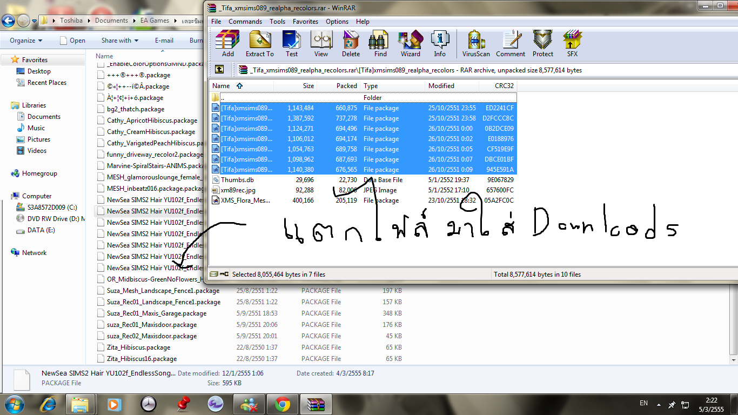The width and height of the screenshot is (738, 415).
Task: Create SFX self-extracting archive
Action: pos(572,44)
